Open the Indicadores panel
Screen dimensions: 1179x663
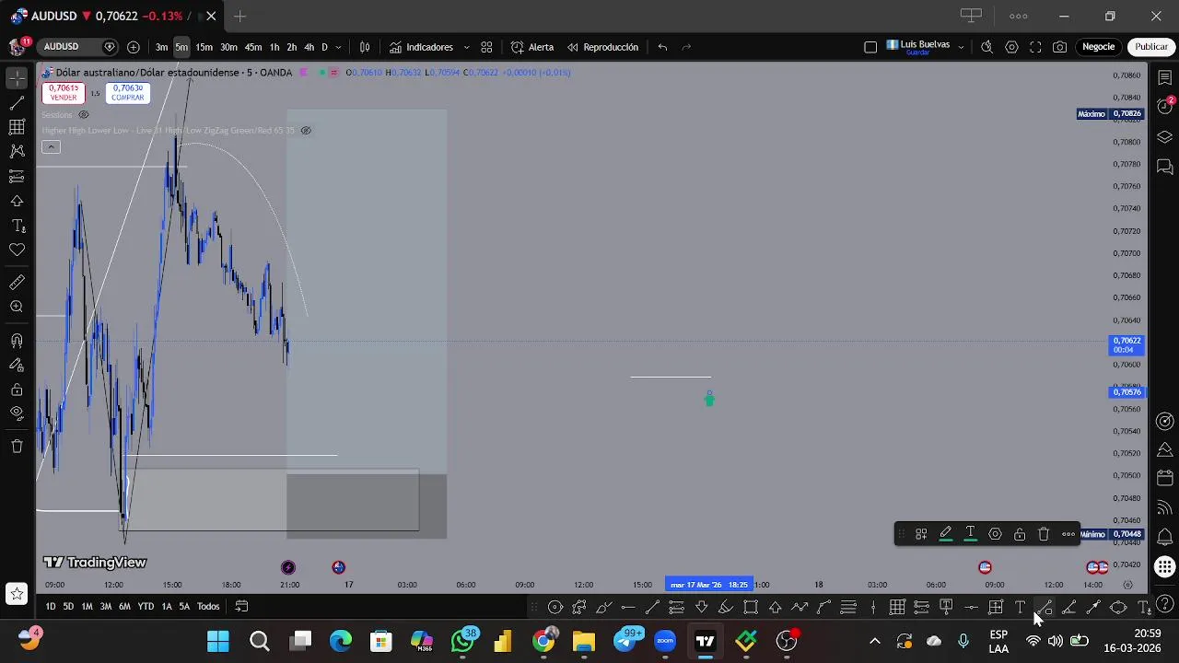click(x=421, y=47)
